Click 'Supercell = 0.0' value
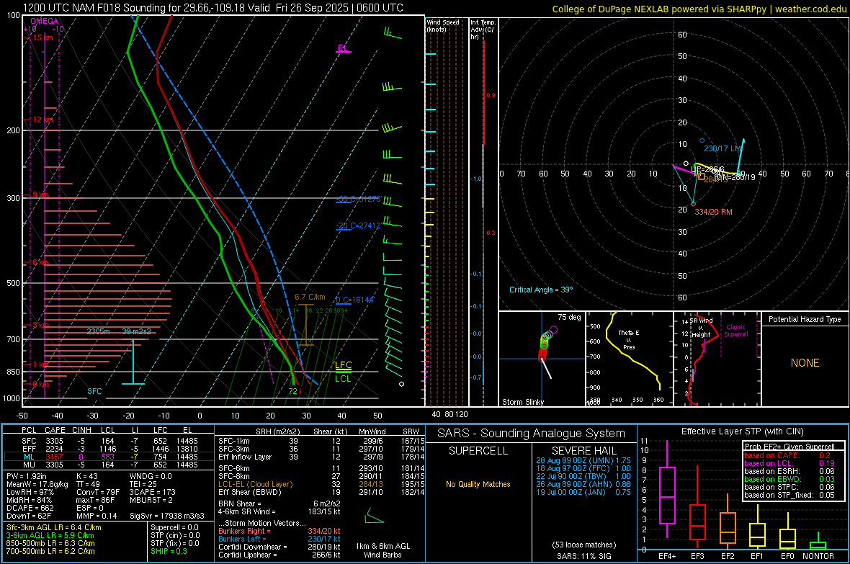 click(x=174, y=528)
